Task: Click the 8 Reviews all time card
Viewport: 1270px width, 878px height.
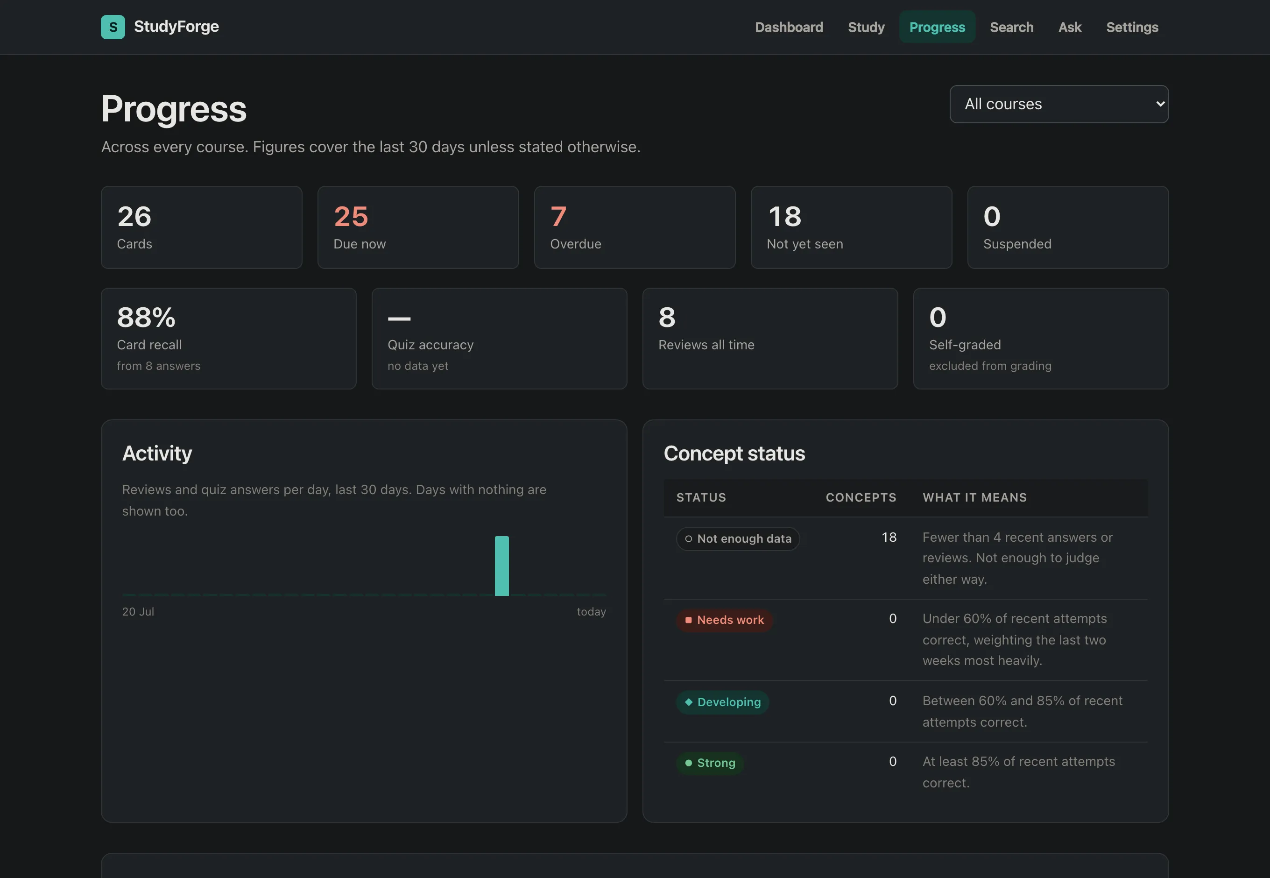Action: click(x=770, y=338)
